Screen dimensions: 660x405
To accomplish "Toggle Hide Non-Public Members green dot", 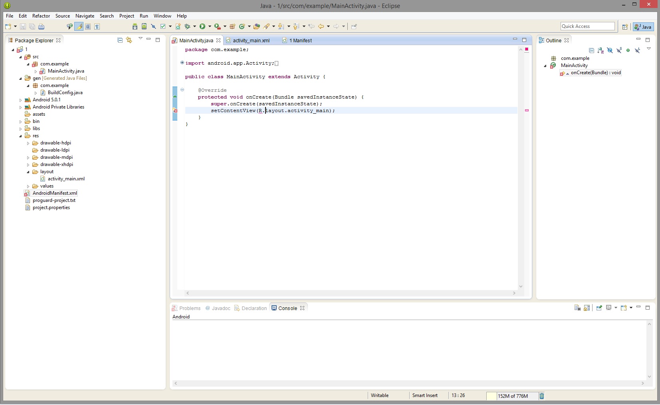I will 628,50.
